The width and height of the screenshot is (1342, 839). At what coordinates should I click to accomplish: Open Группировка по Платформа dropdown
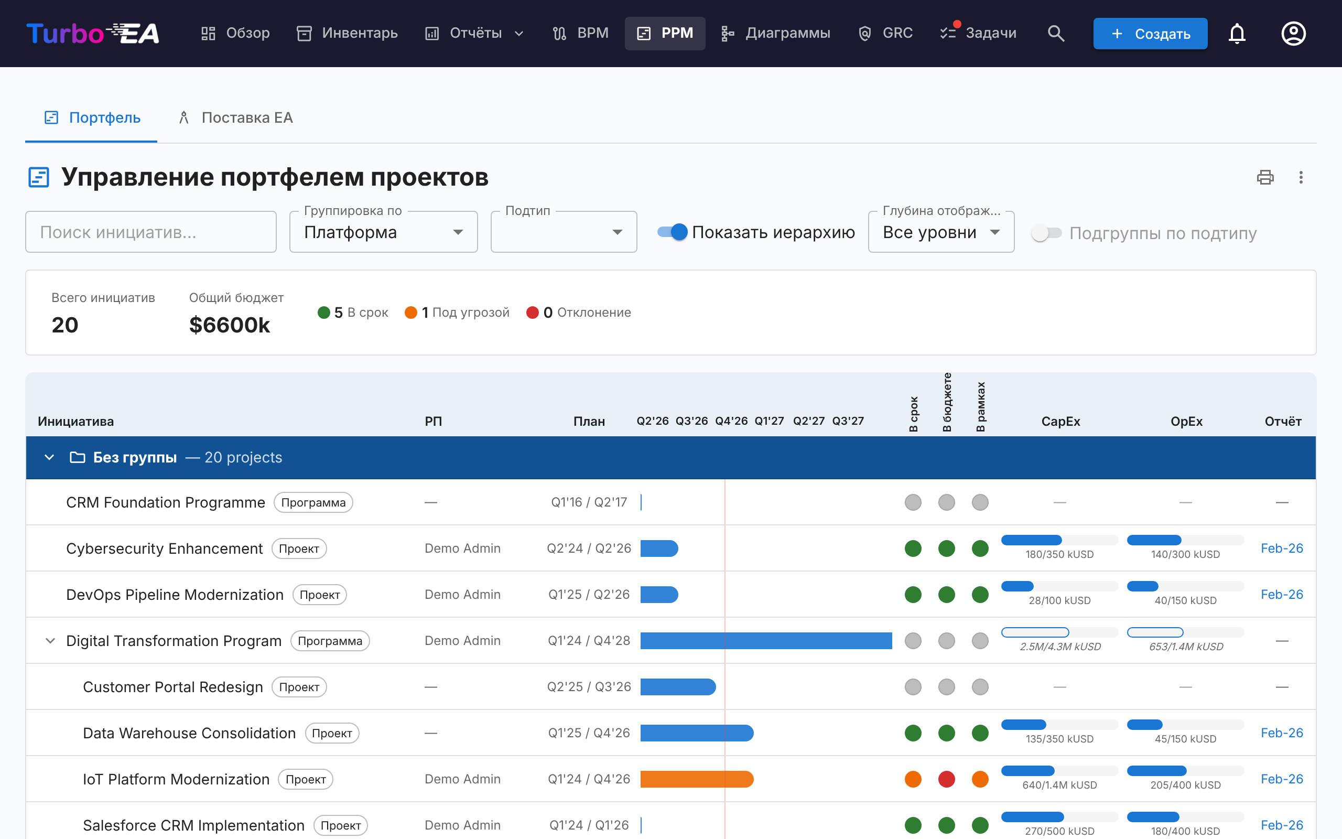[383, 232]
